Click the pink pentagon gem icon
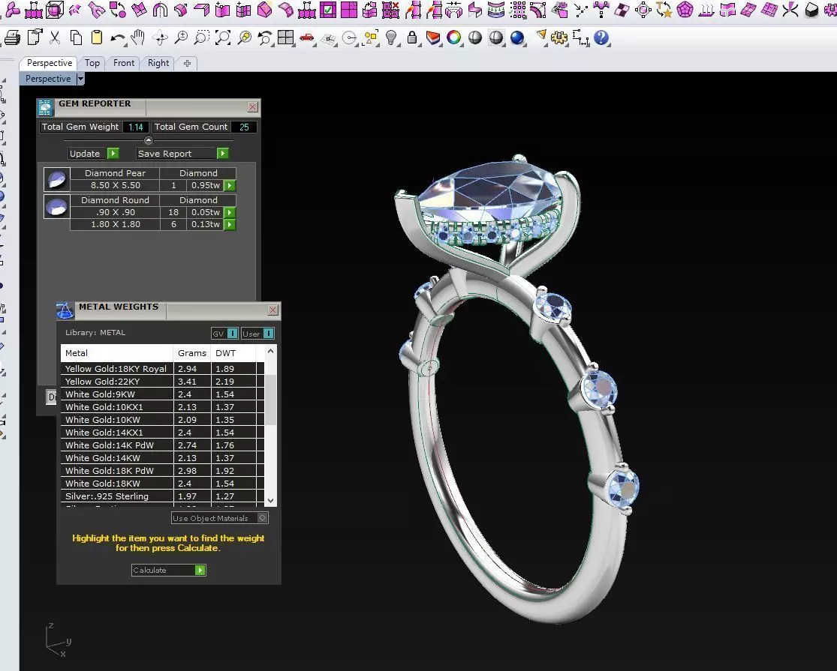The height and width of the screenshot is (671, 837). (685, 9)
